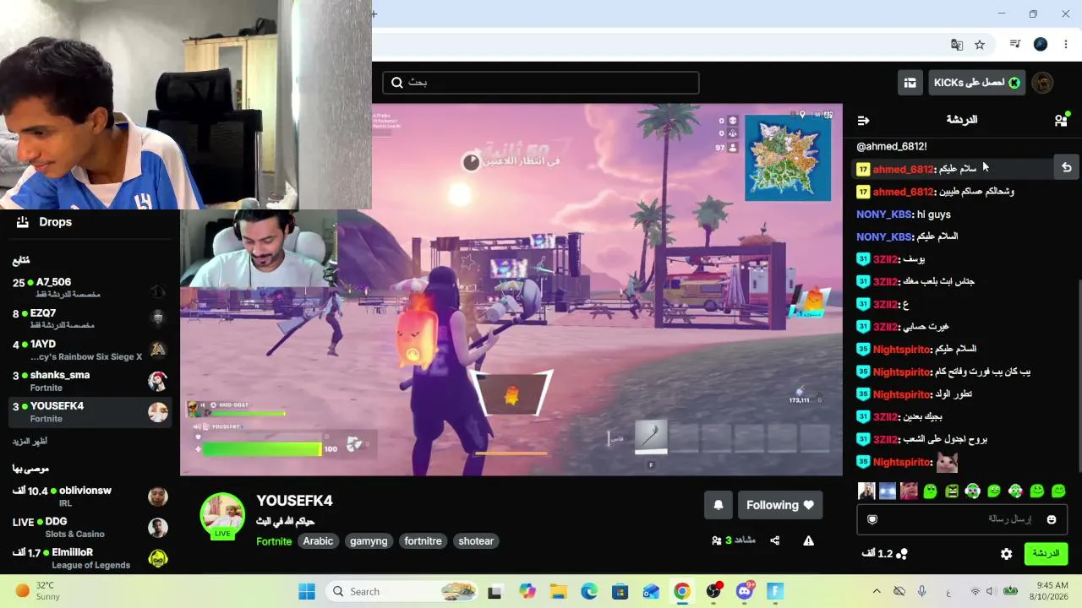Open chat settings gear

coord(1007,554)
